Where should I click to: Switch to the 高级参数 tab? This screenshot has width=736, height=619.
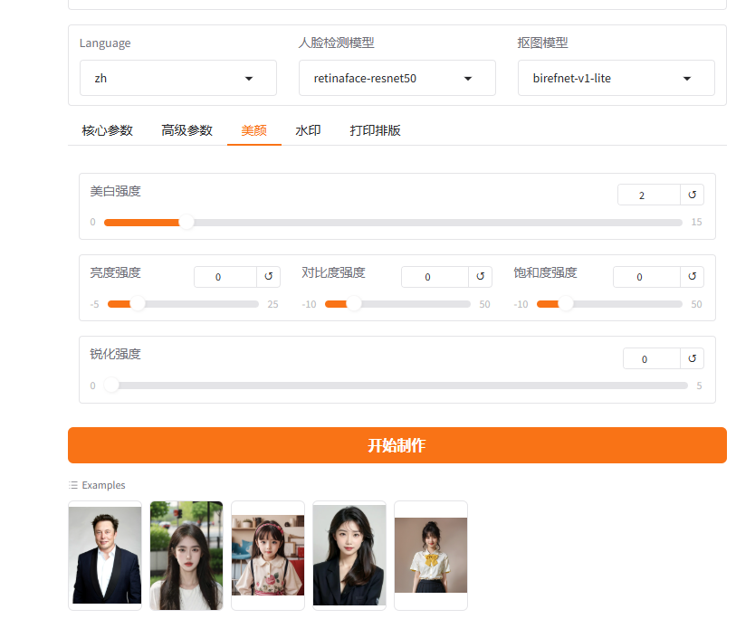click(x=186, y=130)
